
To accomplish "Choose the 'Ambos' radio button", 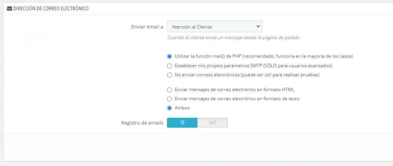I will (x=169, y=108).
